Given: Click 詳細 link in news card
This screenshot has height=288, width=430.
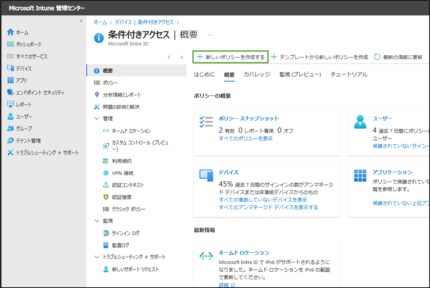Looking at the screenshot, I should point(227,285).
